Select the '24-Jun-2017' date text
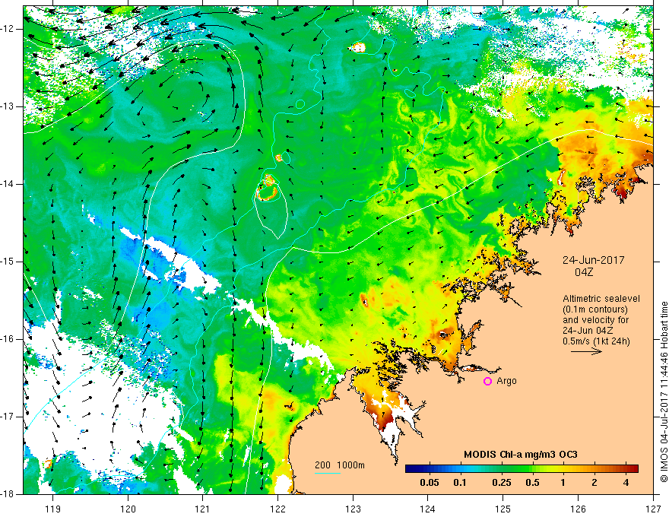The width and height of the screenshot is (669, 517). coord(594,260)
